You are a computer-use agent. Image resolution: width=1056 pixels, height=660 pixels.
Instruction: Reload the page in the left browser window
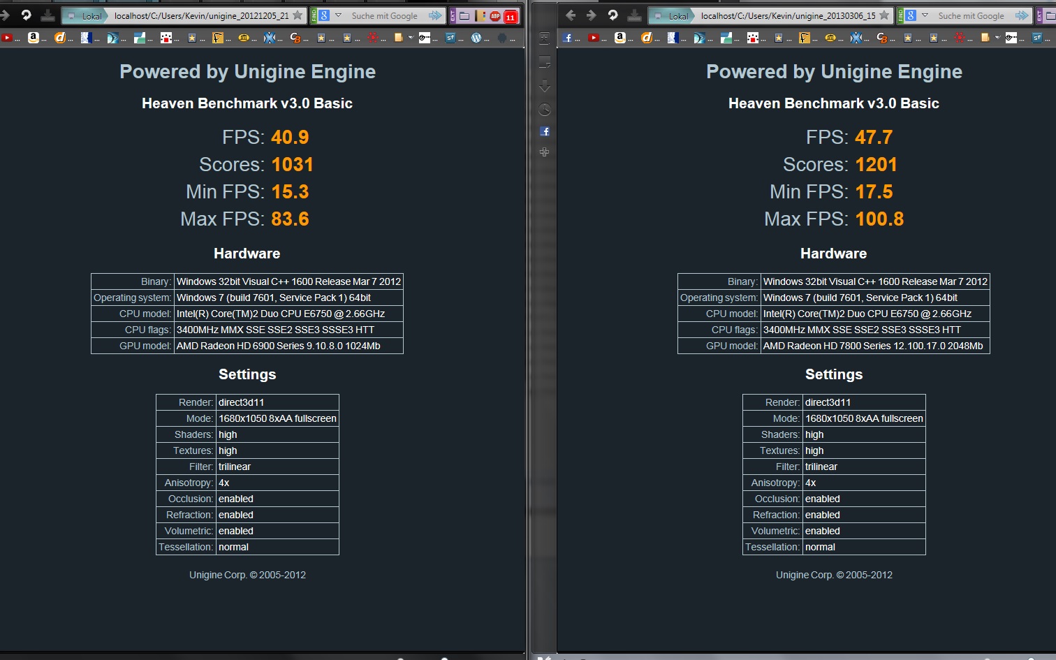pyautogui.click(x=26, y=15)
